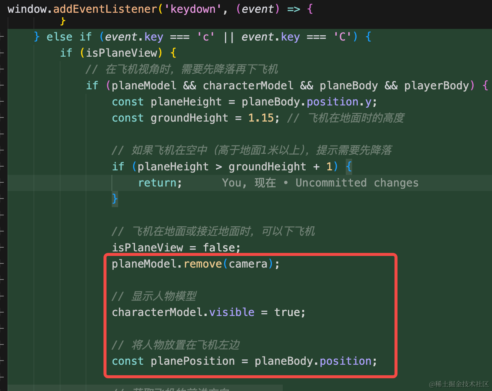Click the 'if (isPlaneView) {' line
492x391 pixels.
(x=118, y=53)
